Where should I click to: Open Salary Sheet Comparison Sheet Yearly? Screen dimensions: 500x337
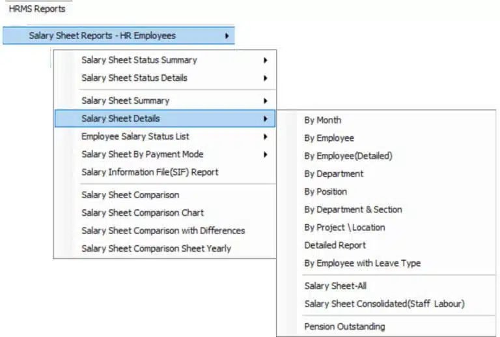(x=156, y=248)
